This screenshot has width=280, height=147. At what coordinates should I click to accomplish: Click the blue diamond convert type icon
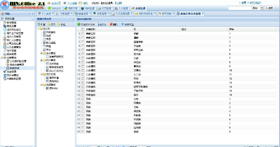122,24
